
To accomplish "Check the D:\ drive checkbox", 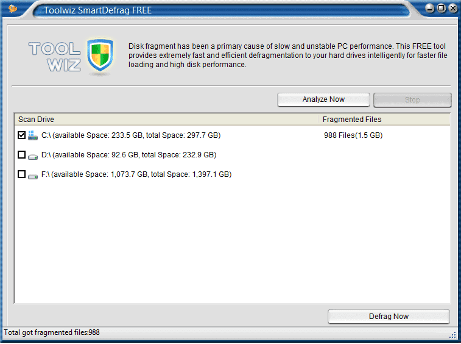I will [21, 155].
